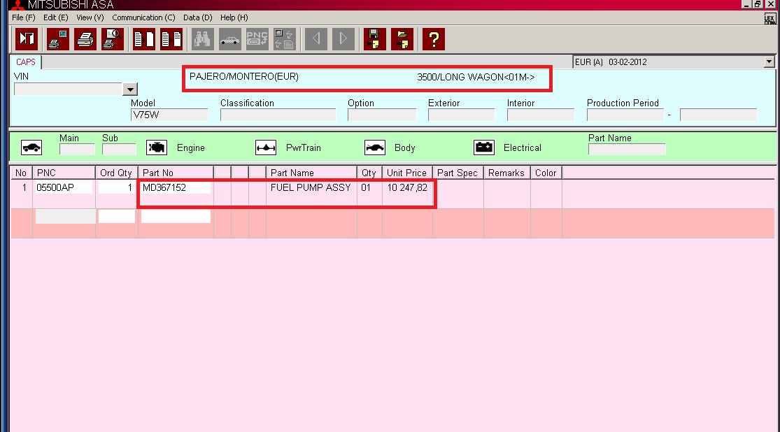The image size is (780, 432).
Task: Open the EUR (A) catalog dropdown
Action: (x=769, y=62)
